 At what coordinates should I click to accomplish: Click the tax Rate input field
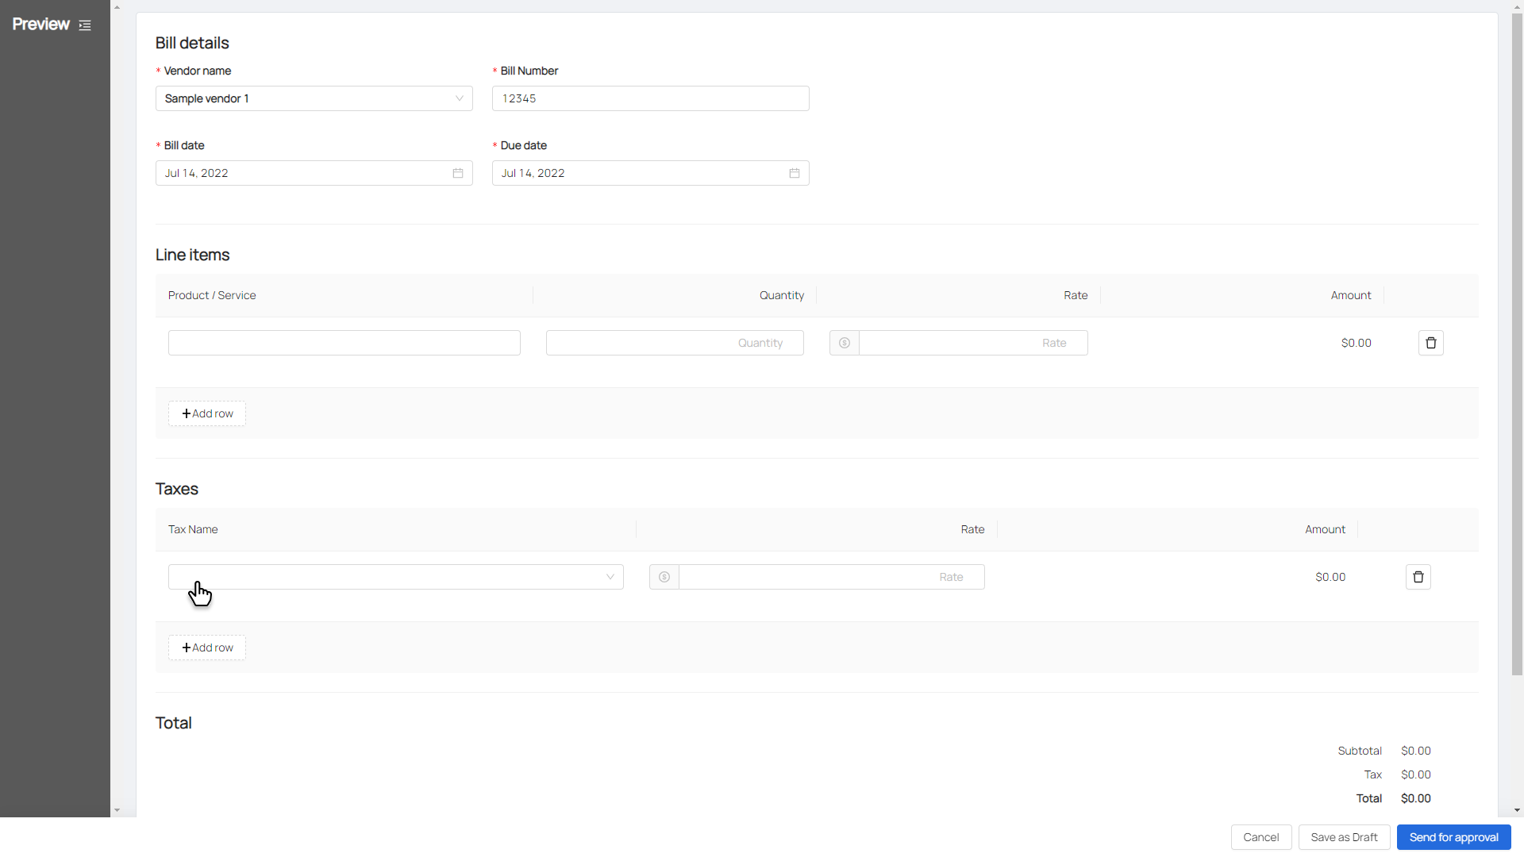coord(830,577)
